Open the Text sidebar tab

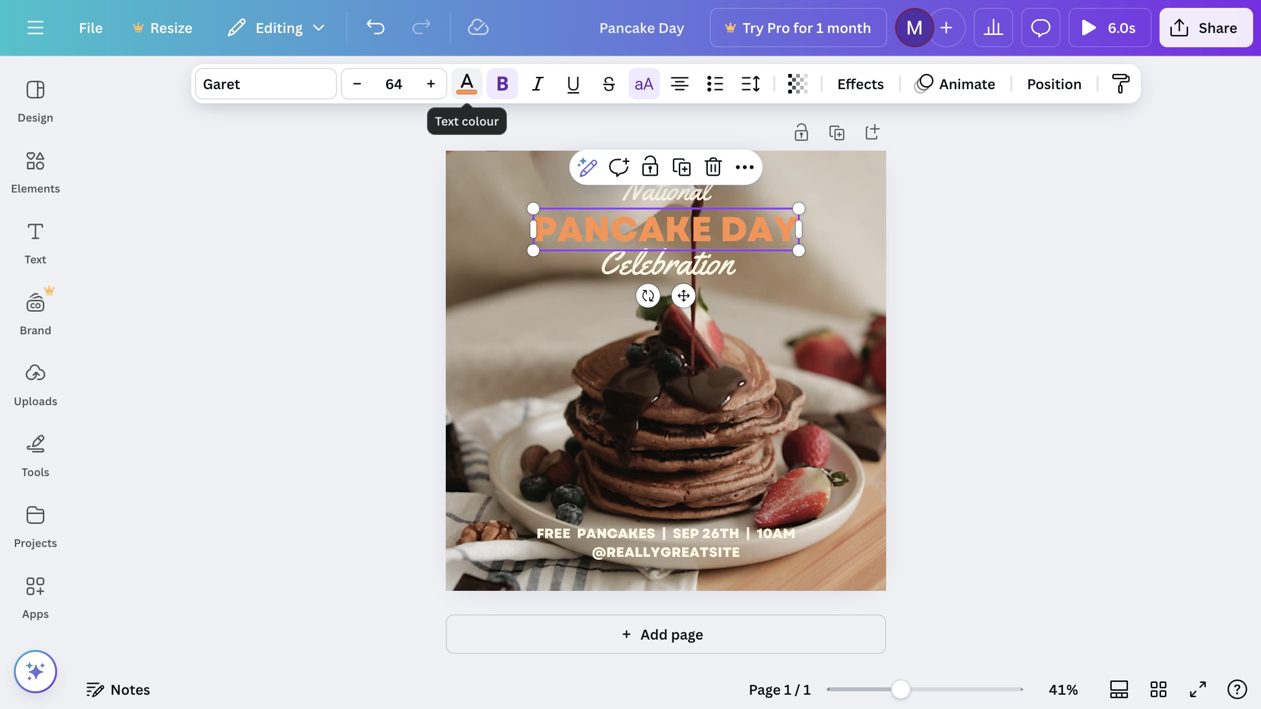(x=35, y=244)
